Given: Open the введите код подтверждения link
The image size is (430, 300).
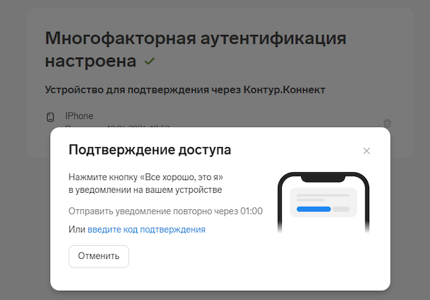Looking at the screenshot, I should point(146,229).
